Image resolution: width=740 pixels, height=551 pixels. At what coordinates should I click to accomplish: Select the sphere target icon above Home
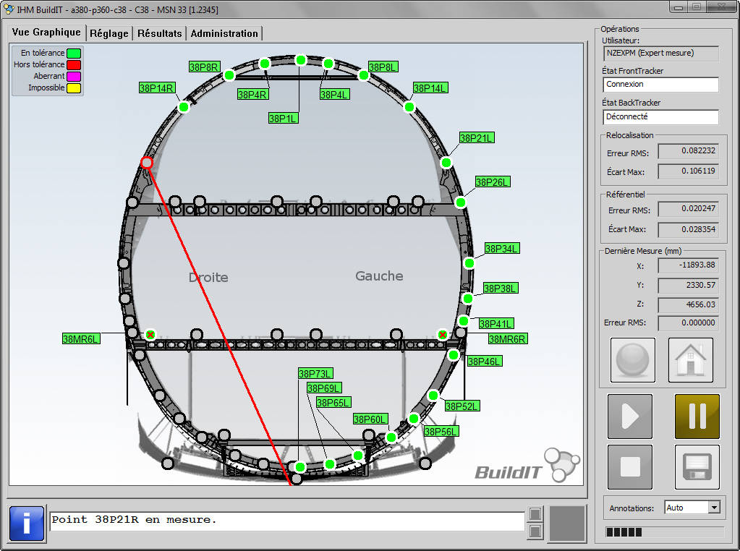click(x=631, y=359)
